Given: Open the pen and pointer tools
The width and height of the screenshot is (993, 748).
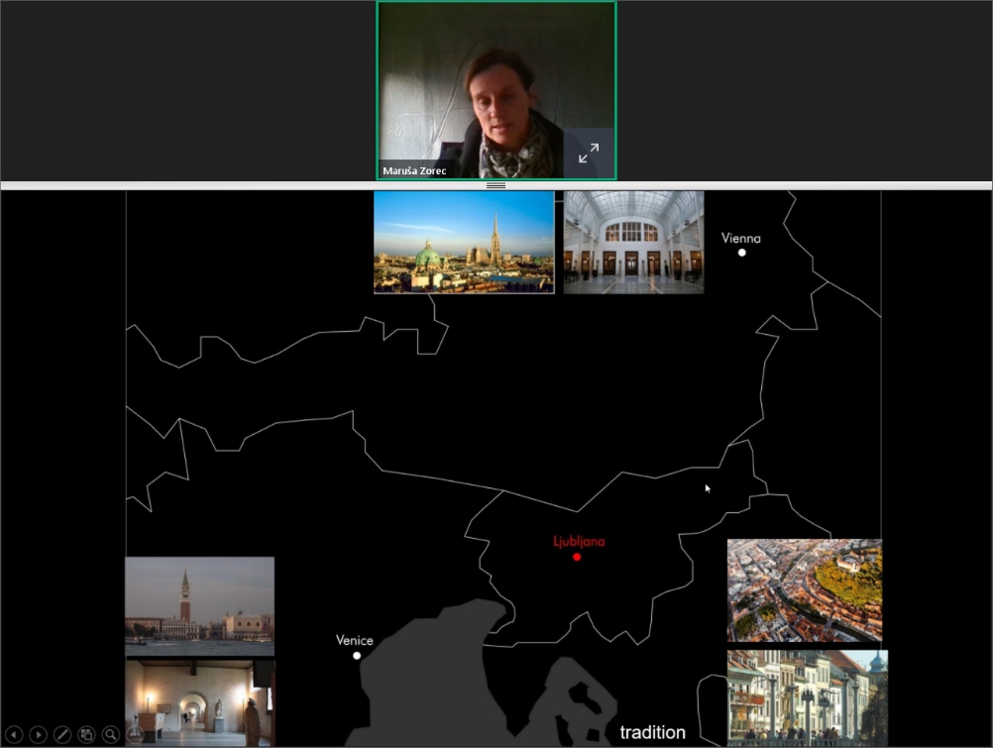Looking at the screenshot, I should coord(62,735).
